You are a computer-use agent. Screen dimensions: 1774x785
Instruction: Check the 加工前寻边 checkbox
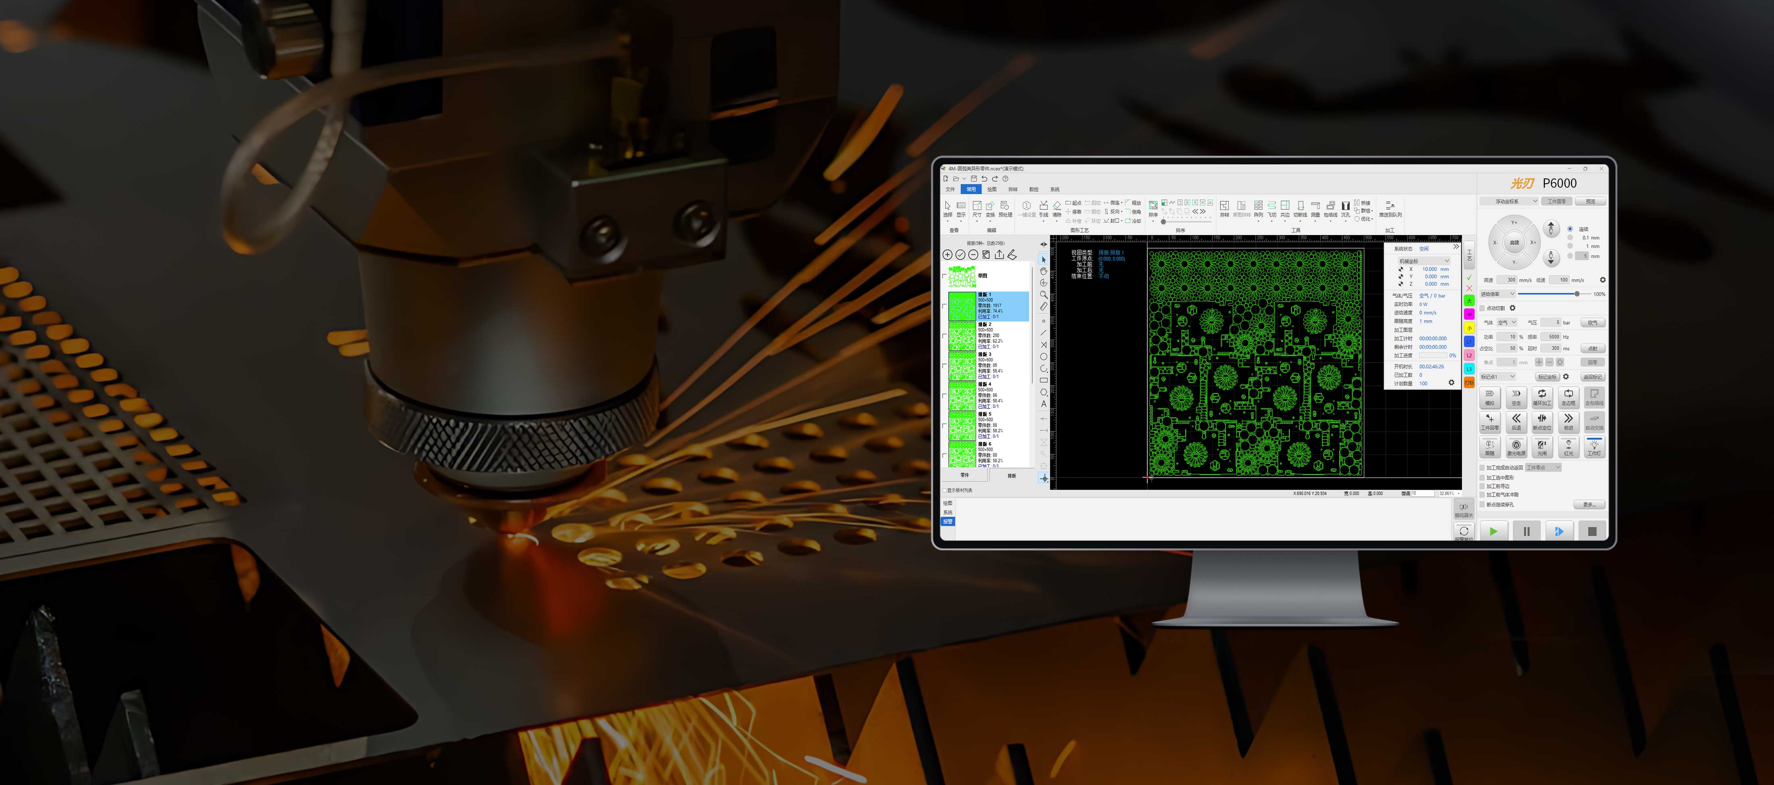tap(1482, 487)
